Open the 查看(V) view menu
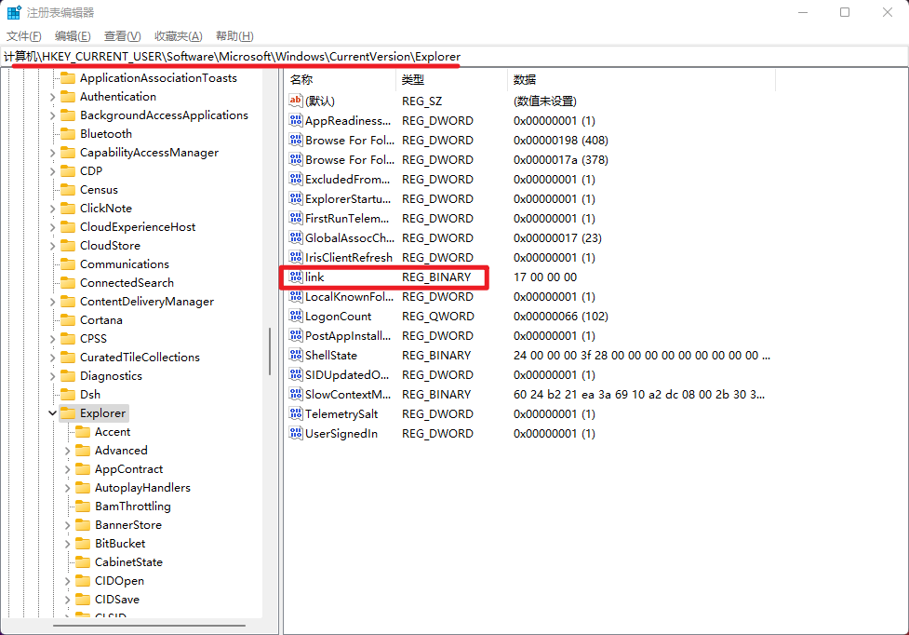Image resolution: width=909 pixels, height=635 pixels. click(122, 35)
